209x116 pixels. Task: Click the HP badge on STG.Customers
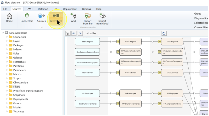tap(160, 73)
